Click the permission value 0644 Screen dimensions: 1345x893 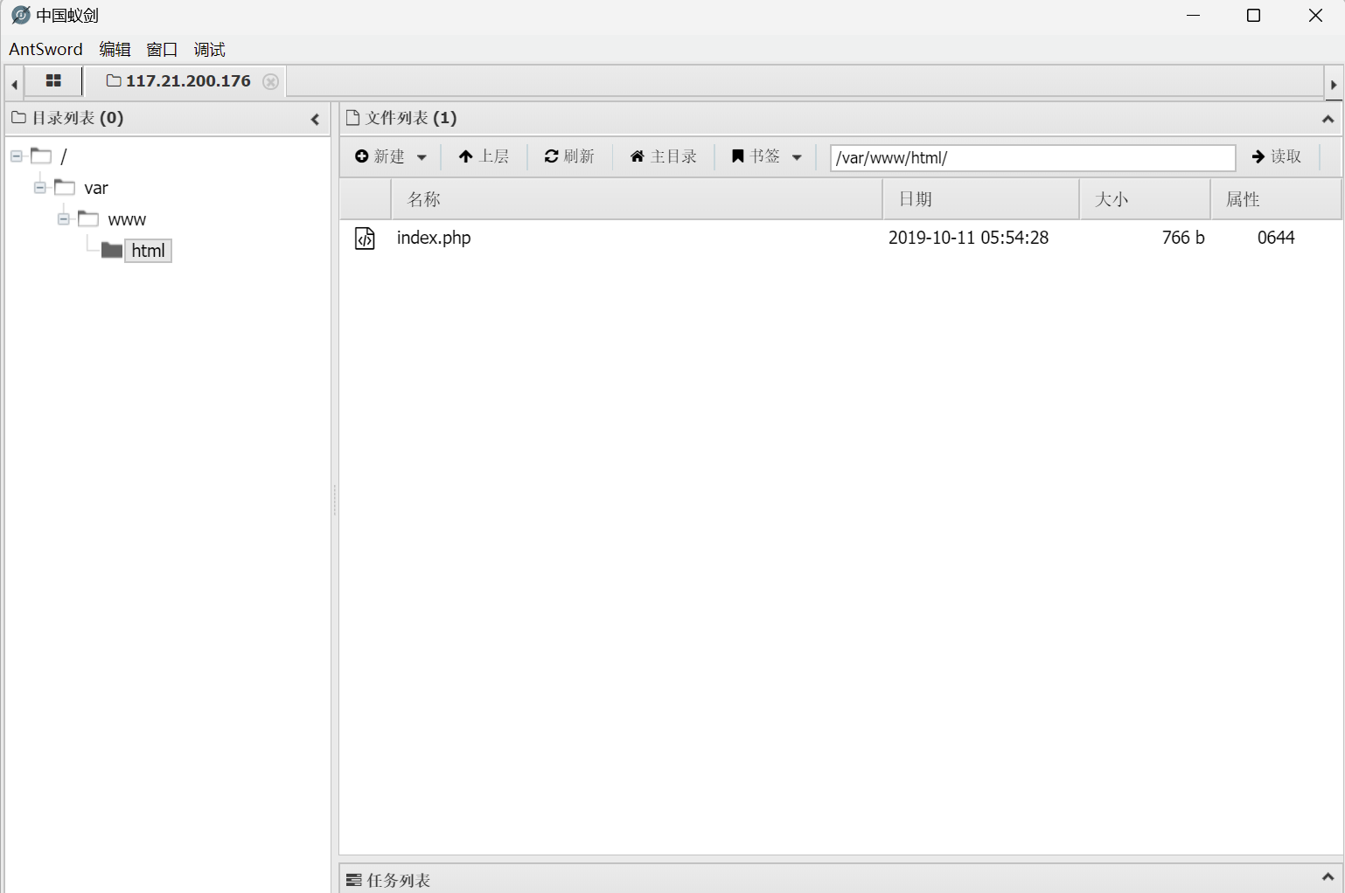(1276, 238)
